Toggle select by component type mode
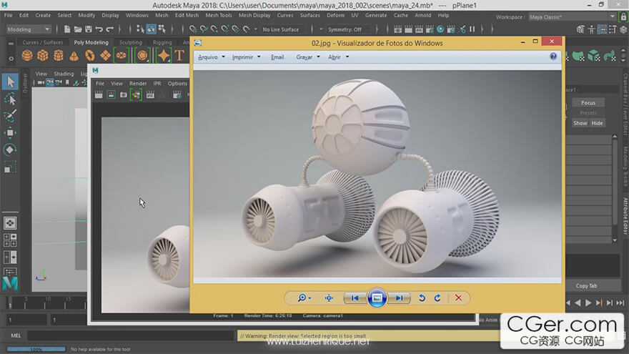Image resolution: width=629 pixels, height=354 pixels. pos(162,29)
